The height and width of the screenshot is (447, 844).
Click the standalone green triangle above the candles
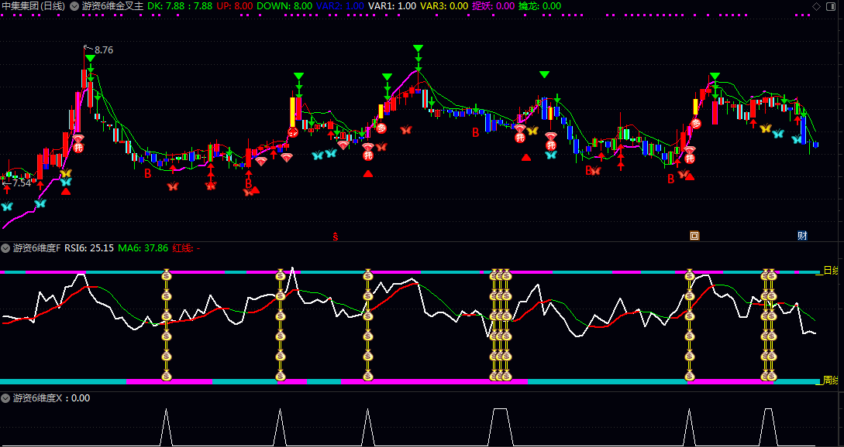point(544,74)
